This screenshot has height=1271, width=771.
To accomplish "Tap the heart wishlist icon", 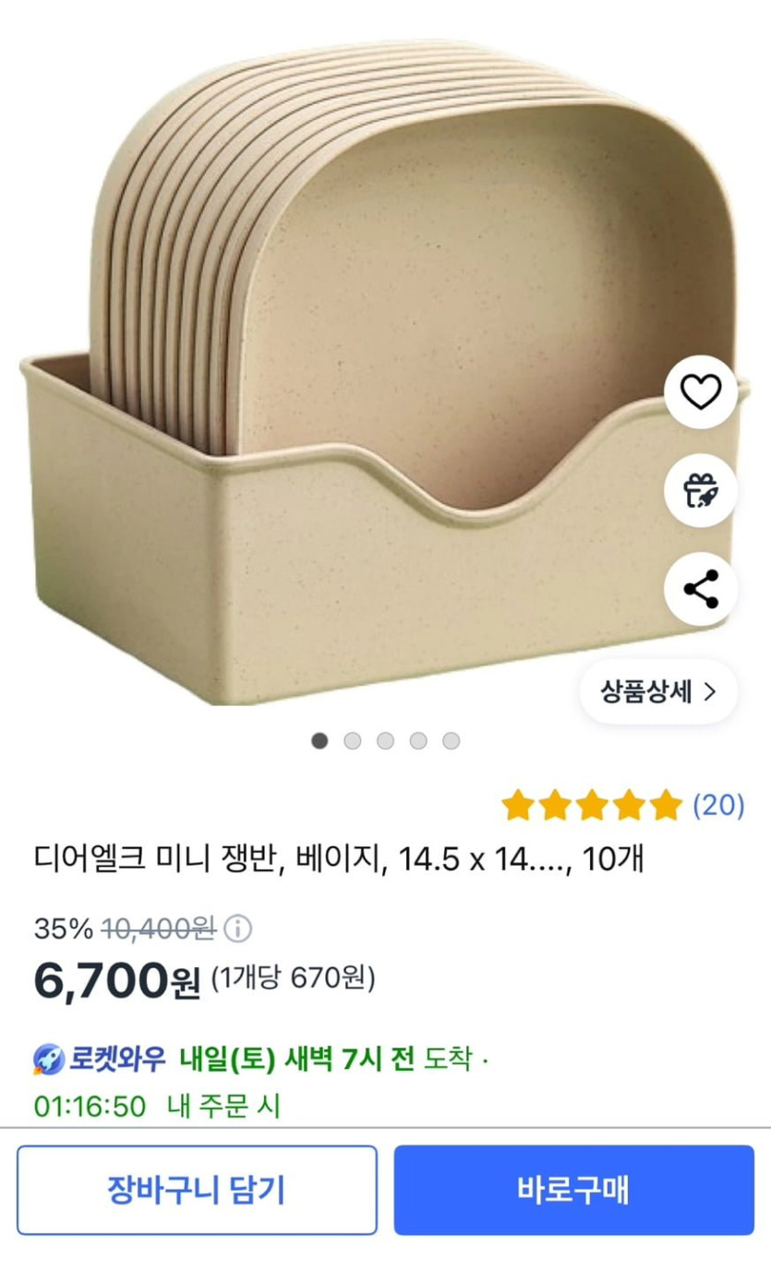I will pyautogui.click(x=700, y=394).
